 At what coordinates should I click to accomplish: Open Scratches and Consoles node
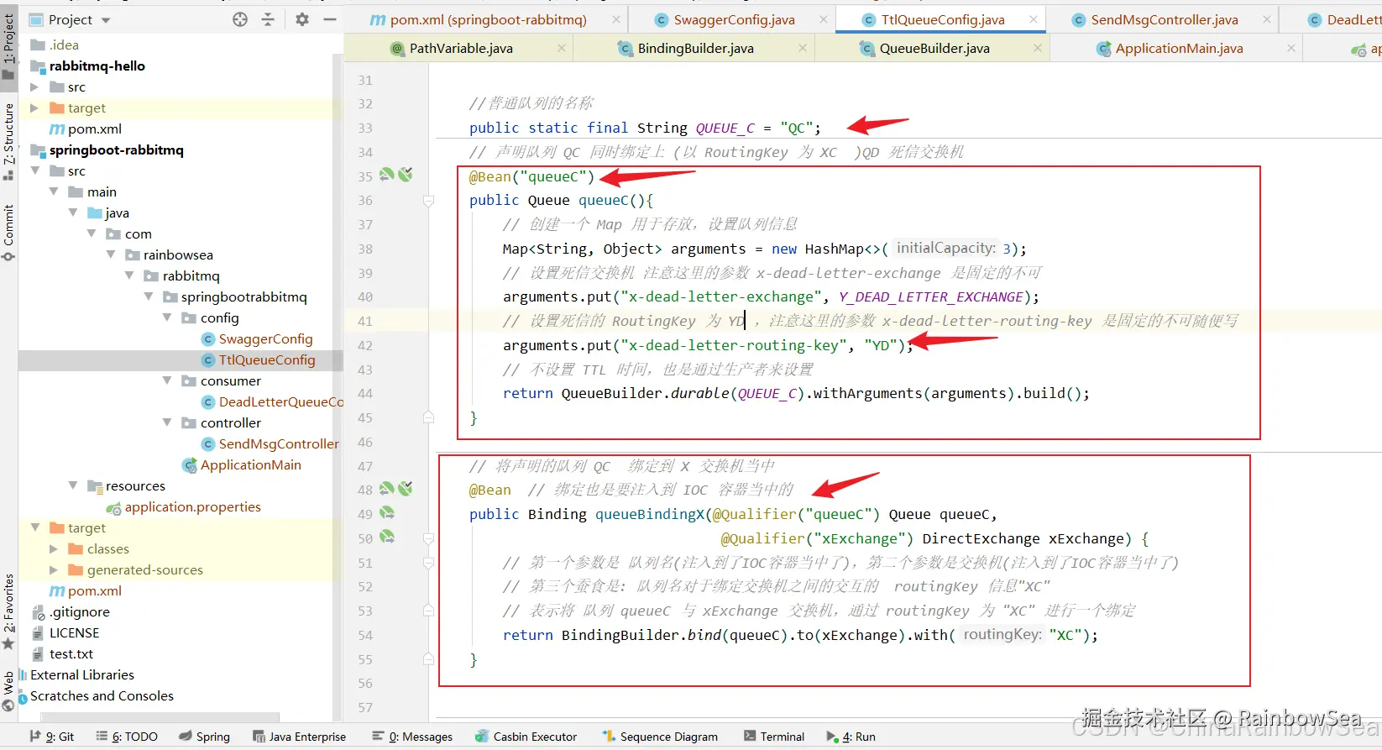coord(102,695)
